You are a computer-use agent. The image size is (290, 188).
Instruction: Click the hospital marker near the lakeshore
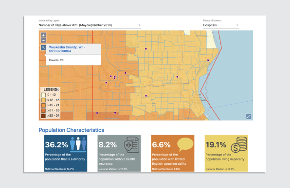click(x=208, y=60)
